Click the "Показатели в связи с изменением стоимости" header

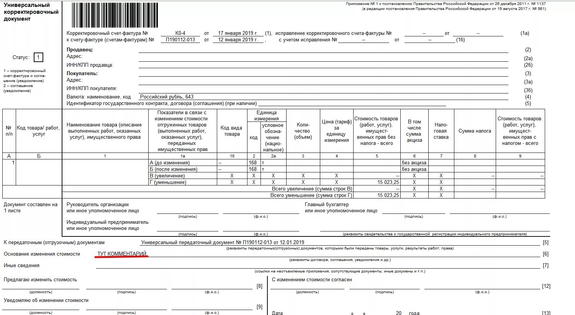click(182, 131)
